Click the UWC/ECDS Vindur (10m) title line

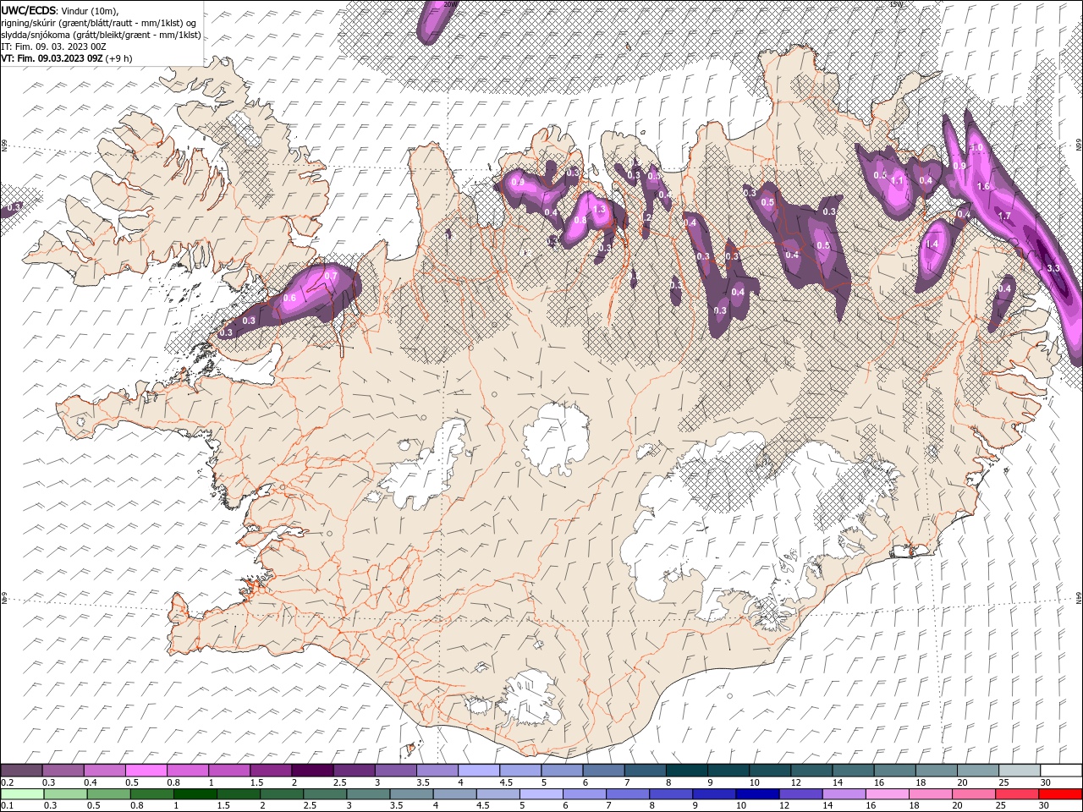60,10
